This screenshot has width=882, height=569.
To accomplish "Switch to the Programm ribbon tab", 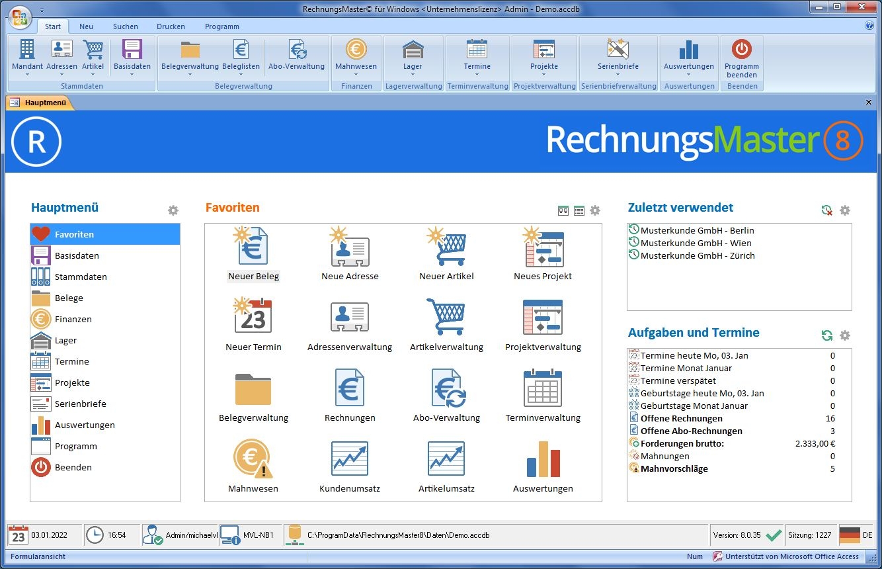I will 222,26.
